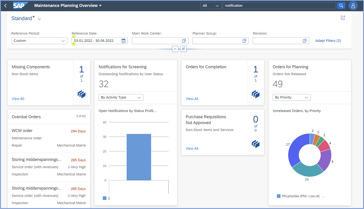Click the SAP logo
This screenshot has height=209, width=364.
[x=20, y=5]
